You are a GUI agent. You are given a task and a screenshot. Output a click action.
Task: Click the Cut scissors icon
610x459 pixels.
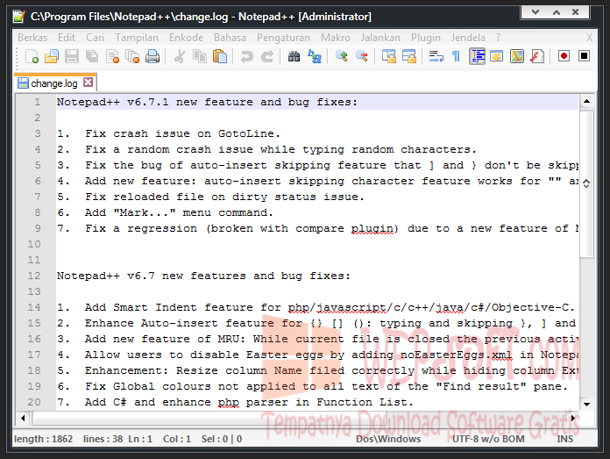180,56
